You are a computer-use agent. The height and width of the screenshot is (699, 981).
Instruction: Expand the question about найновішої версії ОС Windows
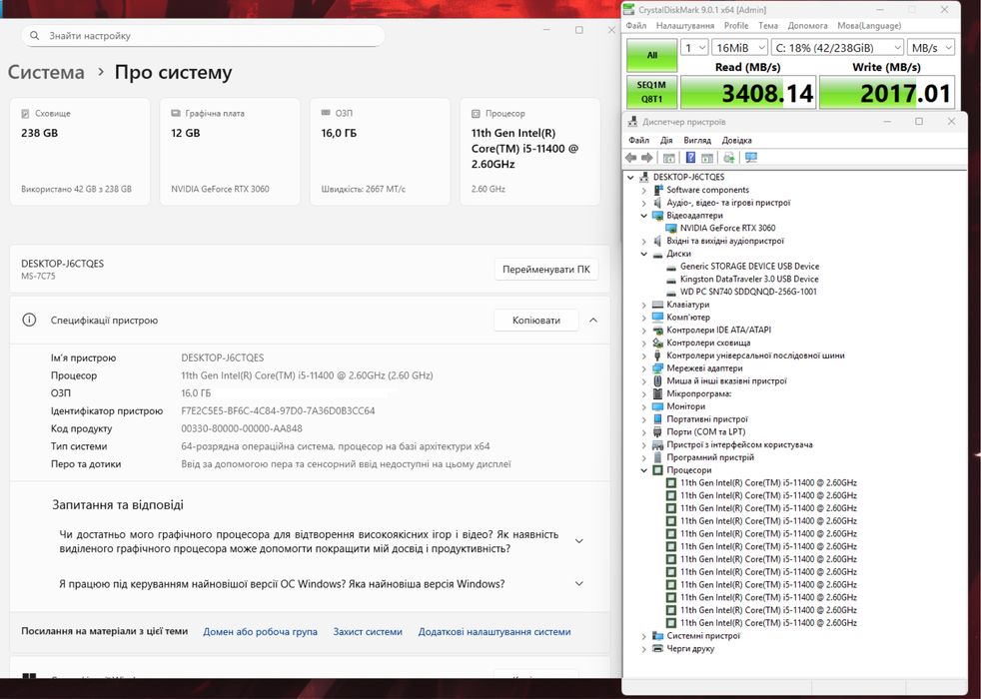(x=578, y=584)
